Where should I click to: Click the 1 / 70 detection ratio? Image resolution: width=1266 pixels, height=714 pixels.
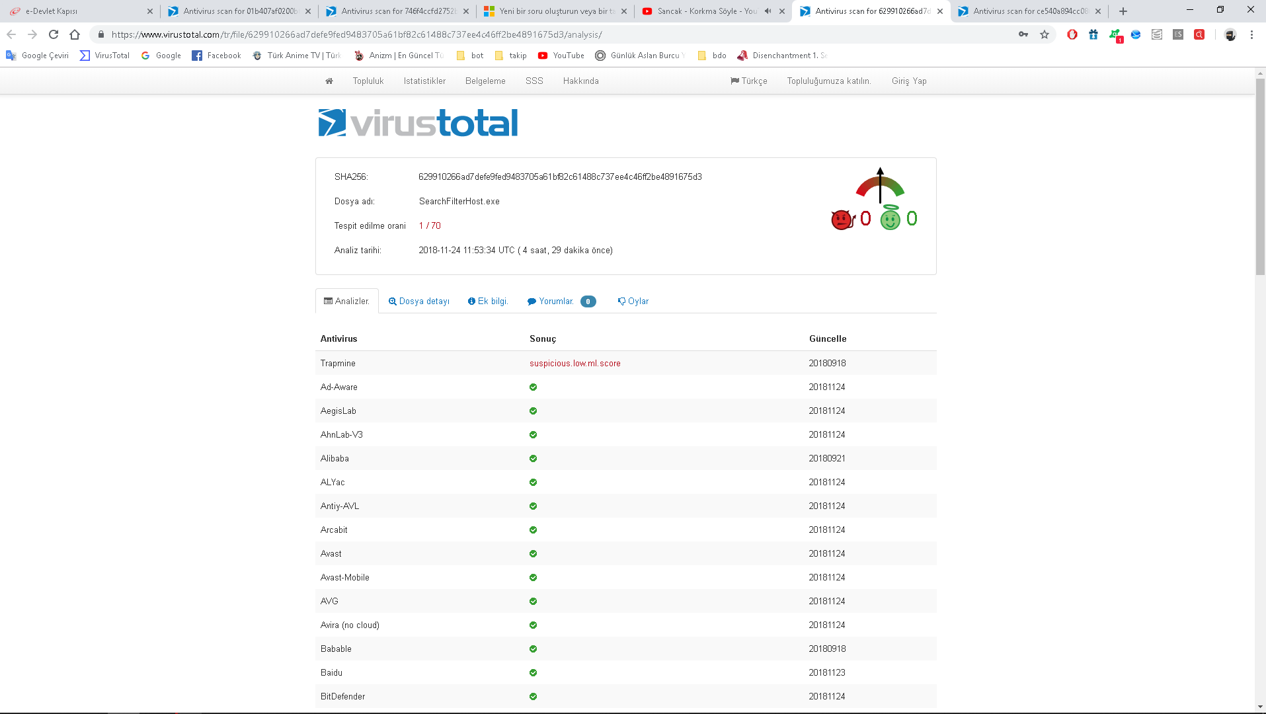click(430, 226)
